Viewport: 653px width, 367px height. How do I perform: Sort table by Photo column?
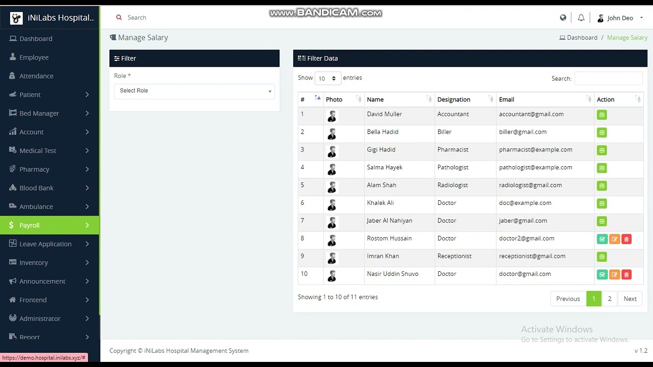click(x=344, y=99)
